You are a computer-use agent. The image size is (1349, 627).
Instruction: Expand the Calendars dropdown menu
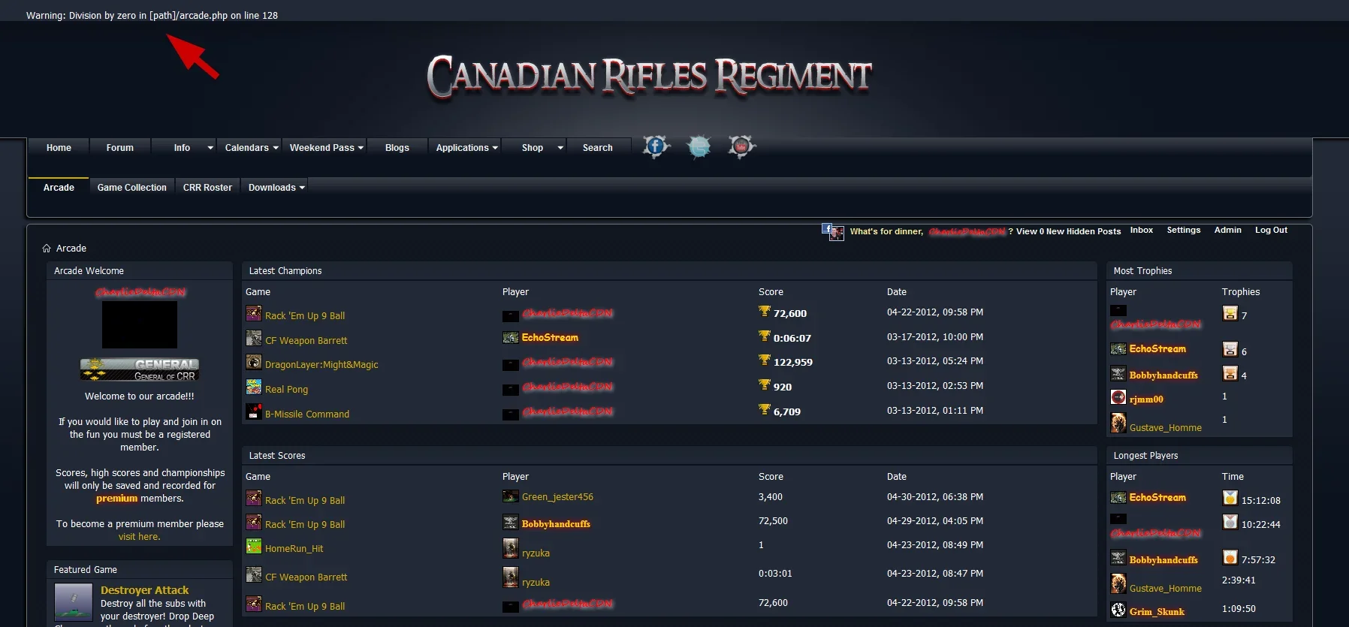(x=252, y=148)
